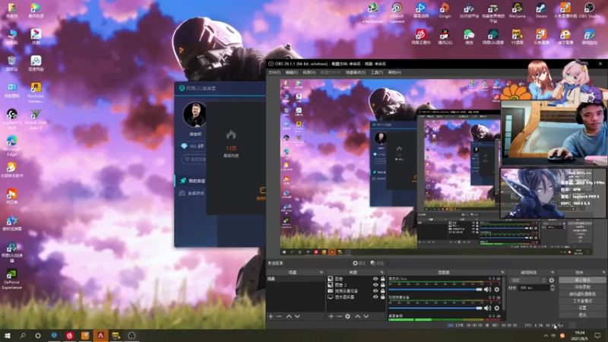This screenshot has height=342, width=608.
Task: Open the Steam desktop shortcut
Action: coord(541,11)
